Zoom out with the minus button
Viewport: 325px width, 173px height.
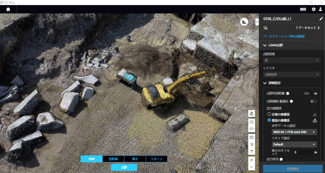click(251, 167)
